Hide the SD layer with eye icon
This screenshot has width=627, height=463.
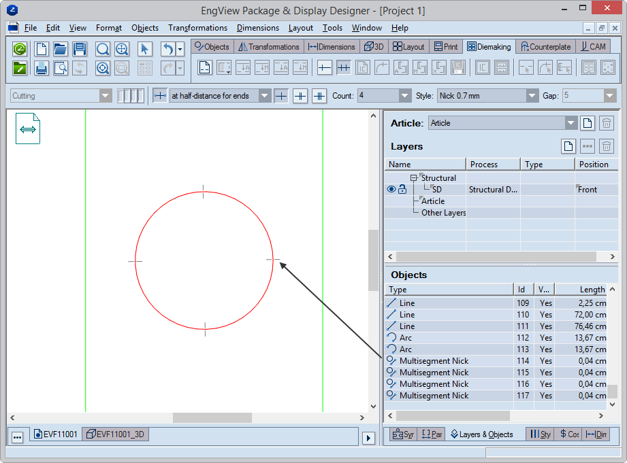(391, 190)
